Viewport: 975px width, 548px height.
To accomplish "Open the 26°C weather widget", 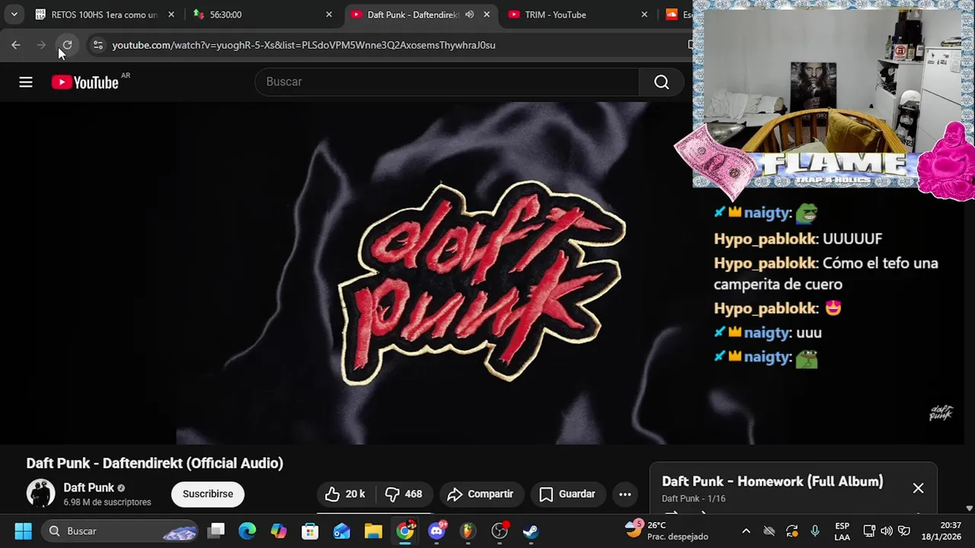I will pos(667,530).
